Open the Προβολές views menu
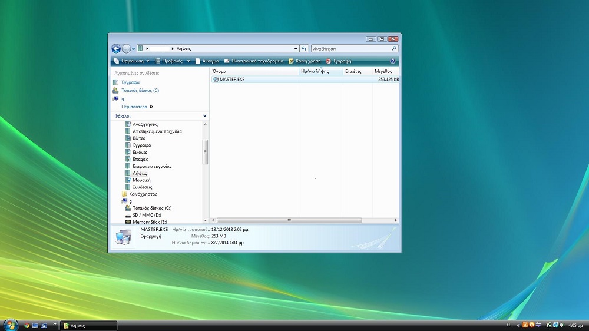This screenshot has width=589, height=331. [168, 61]
